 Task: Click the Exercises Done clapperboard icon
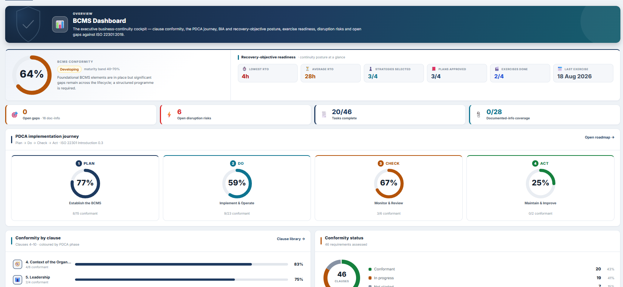click(x=497, y=69)
